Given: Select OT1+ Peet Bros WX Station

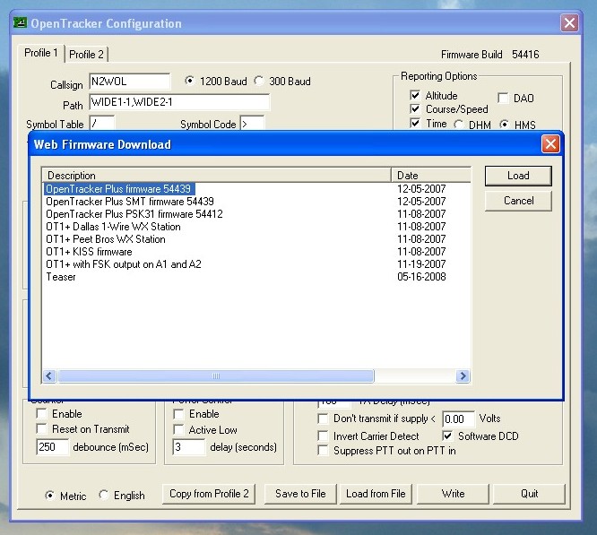Looking at the screenshot, I should (x=106, y=239).
